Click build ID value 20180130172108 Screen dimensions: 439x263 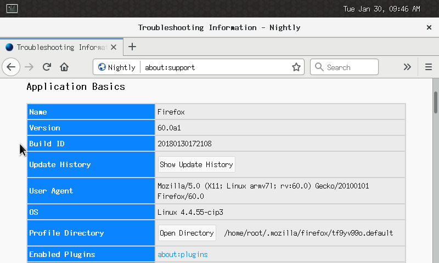(x=184, y=144)
